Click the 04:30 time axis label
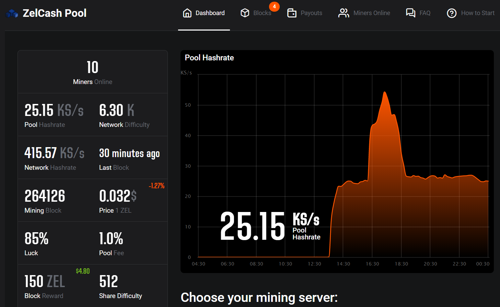Viewport: 500px width, 307px height. [x=198, y=264]
